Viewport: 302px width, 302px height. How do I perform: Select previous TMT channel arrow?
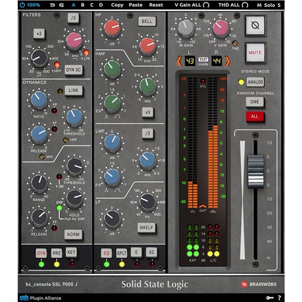179,61
